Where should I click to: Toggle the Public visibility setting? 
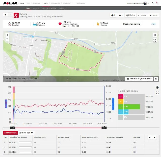[x=154, y=15]
